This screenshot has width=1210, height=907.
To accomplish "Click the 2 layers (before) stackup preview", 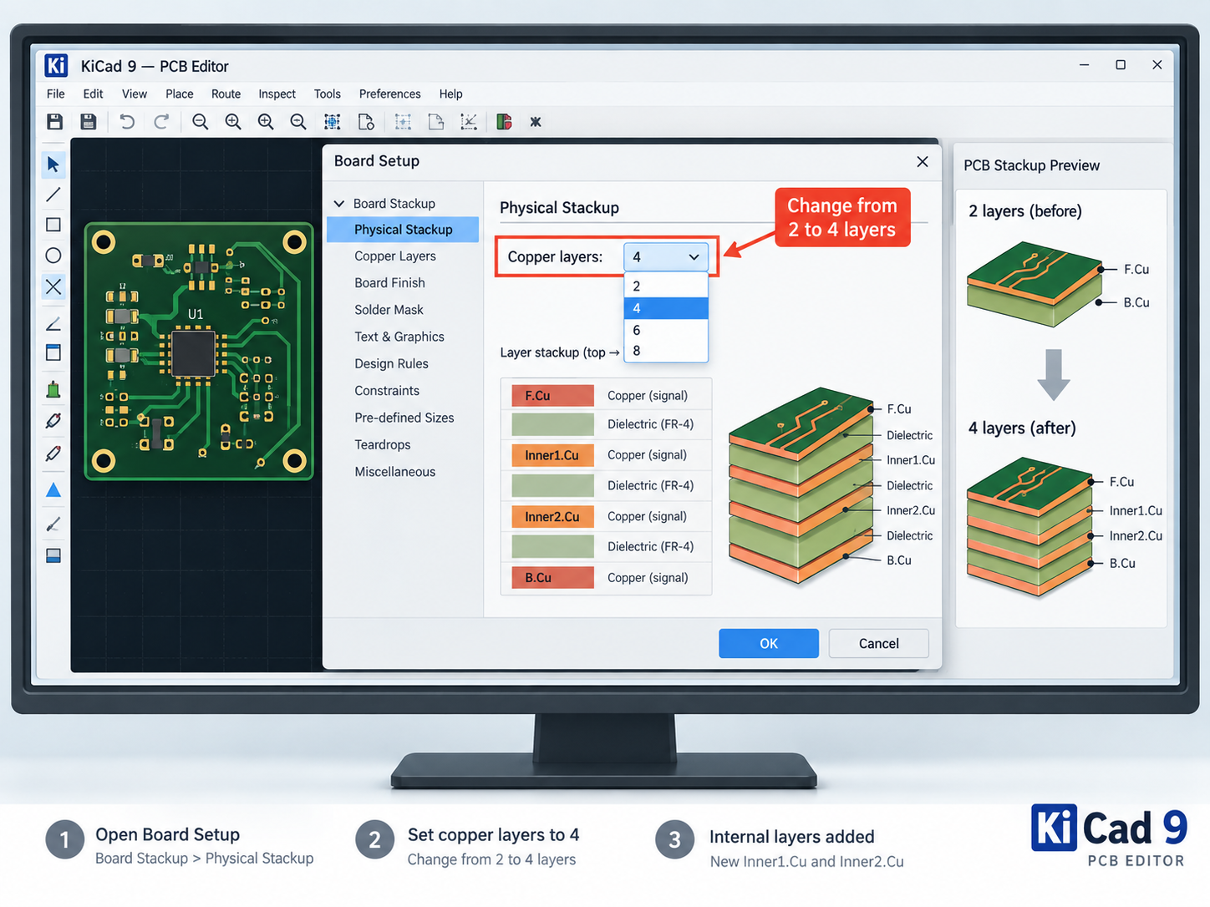I will click(1036, 284).
